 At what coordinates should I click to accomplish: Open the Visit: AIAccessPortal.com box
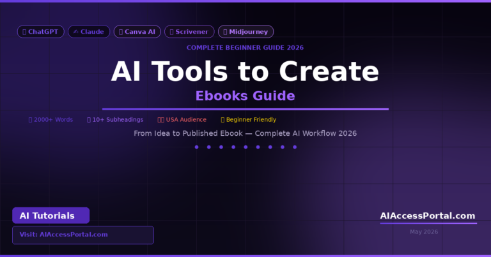pos(83,235)
